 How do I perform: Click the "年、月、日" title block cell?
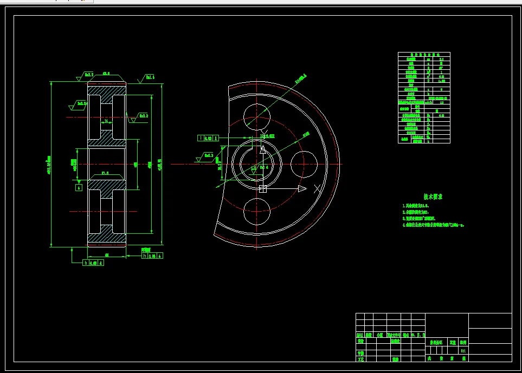[x=418, y=335]
